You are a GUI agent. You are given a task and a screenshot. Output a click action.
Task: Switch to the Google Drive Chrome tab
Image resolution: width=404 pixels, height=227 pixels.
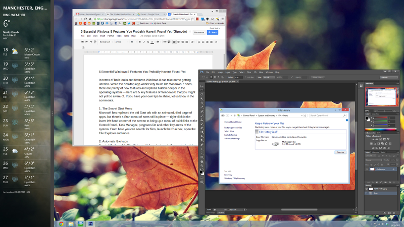pyautogui.click(x=151, y=15)
